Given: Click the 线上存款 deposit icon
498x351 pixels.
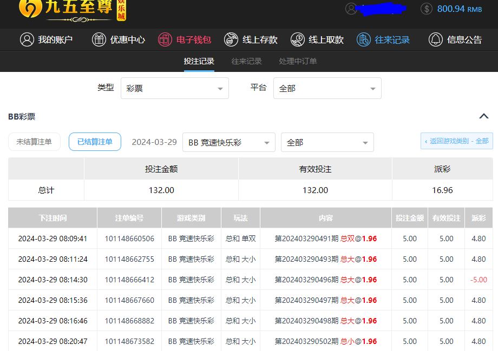Looking at the screenshot, I should pos(231,39).
